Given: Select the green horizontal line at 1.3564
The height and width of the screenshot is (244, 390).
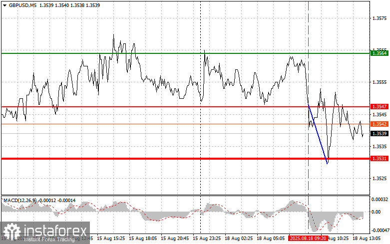Looking at the screenshot, I should point(185,53).
